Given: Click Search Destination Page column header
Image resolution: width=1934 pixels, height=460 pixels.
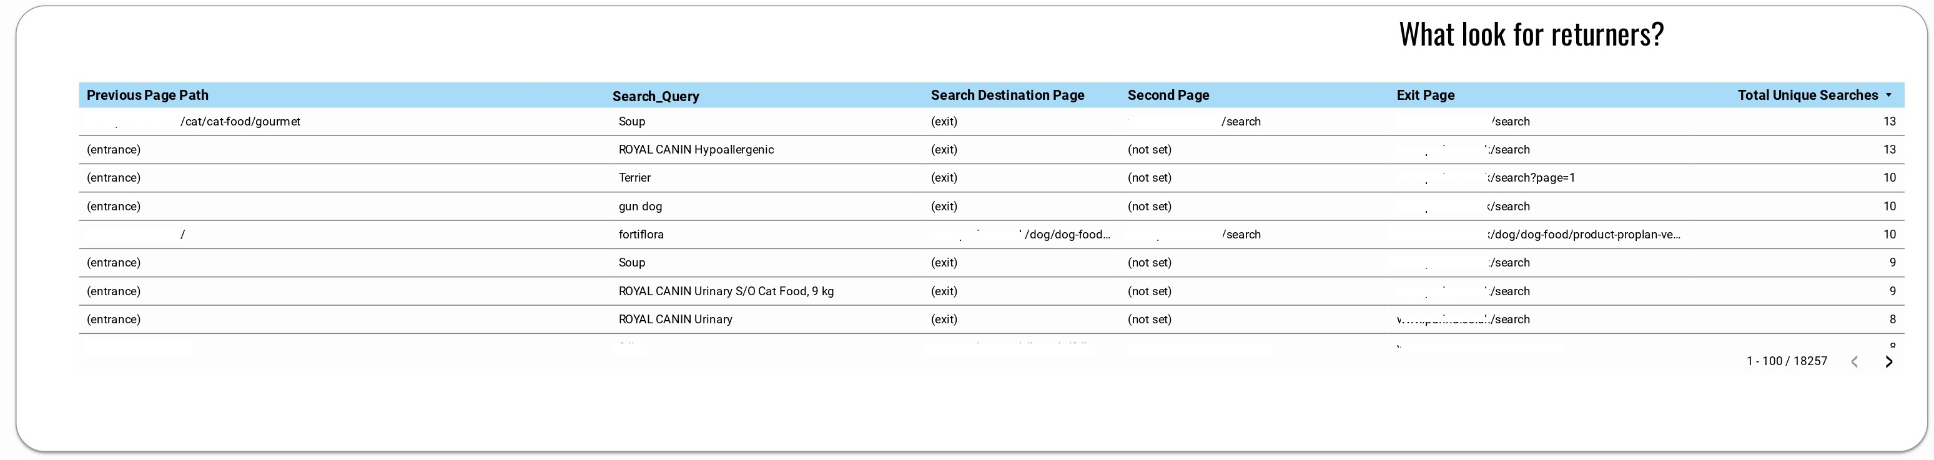Looking at the screenshot, I should (x=1007, y=95).
